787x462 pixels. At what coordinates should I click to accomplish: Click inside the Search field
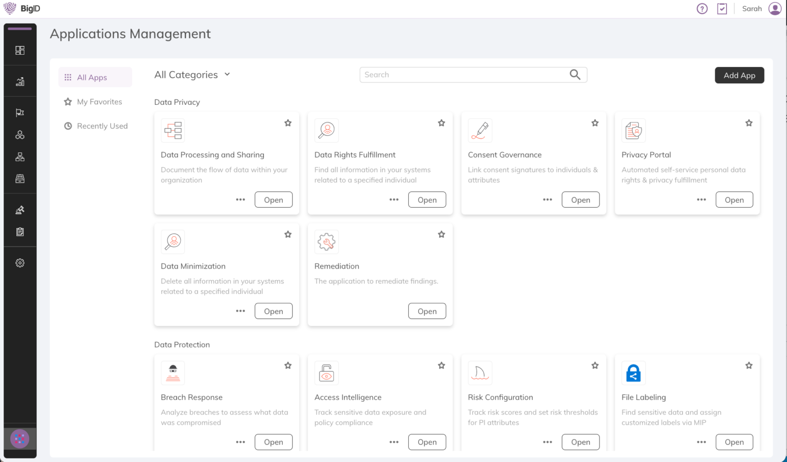coord(461,74)
